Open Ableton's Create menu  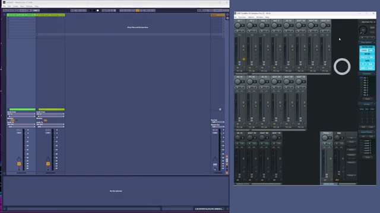[x=15, y=6]
